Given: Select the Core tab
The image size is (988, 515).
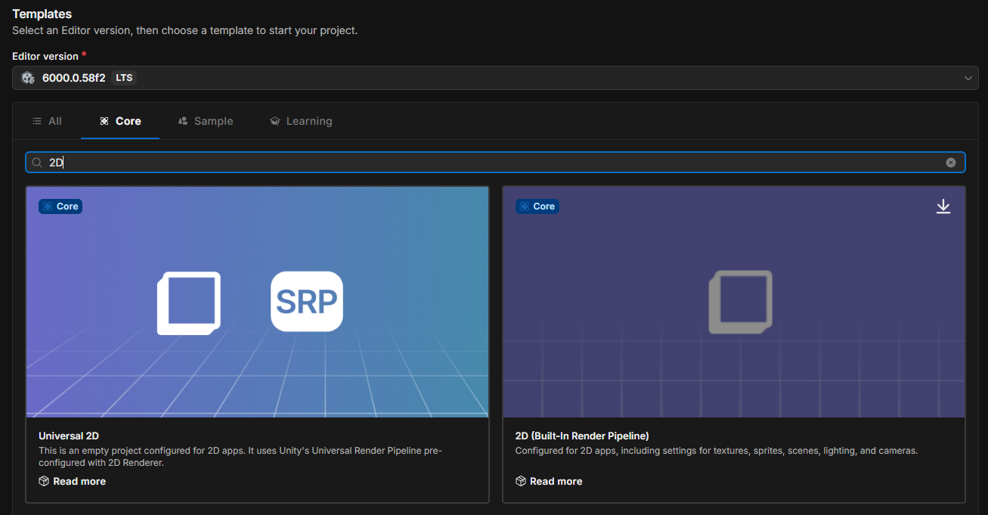Looking at the screenshot, I should tap(120, 121).
